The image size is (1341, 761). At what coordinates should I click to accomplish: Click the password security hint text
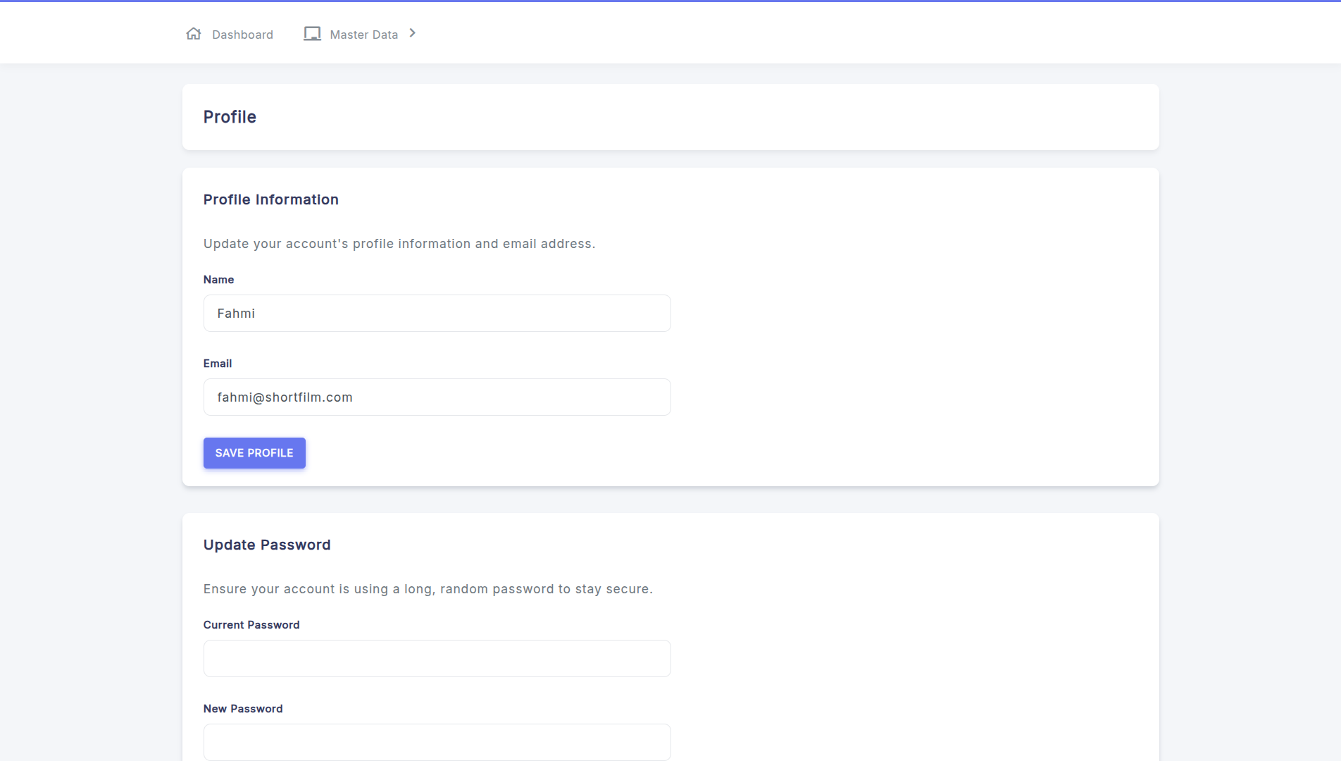pyautogui.click(x=428, y=589)
